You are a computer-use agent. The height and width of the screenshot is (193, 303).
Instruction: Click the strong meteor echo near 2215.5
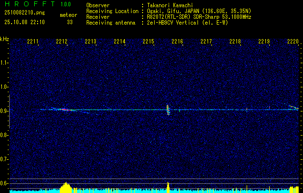tap(168, 110)
